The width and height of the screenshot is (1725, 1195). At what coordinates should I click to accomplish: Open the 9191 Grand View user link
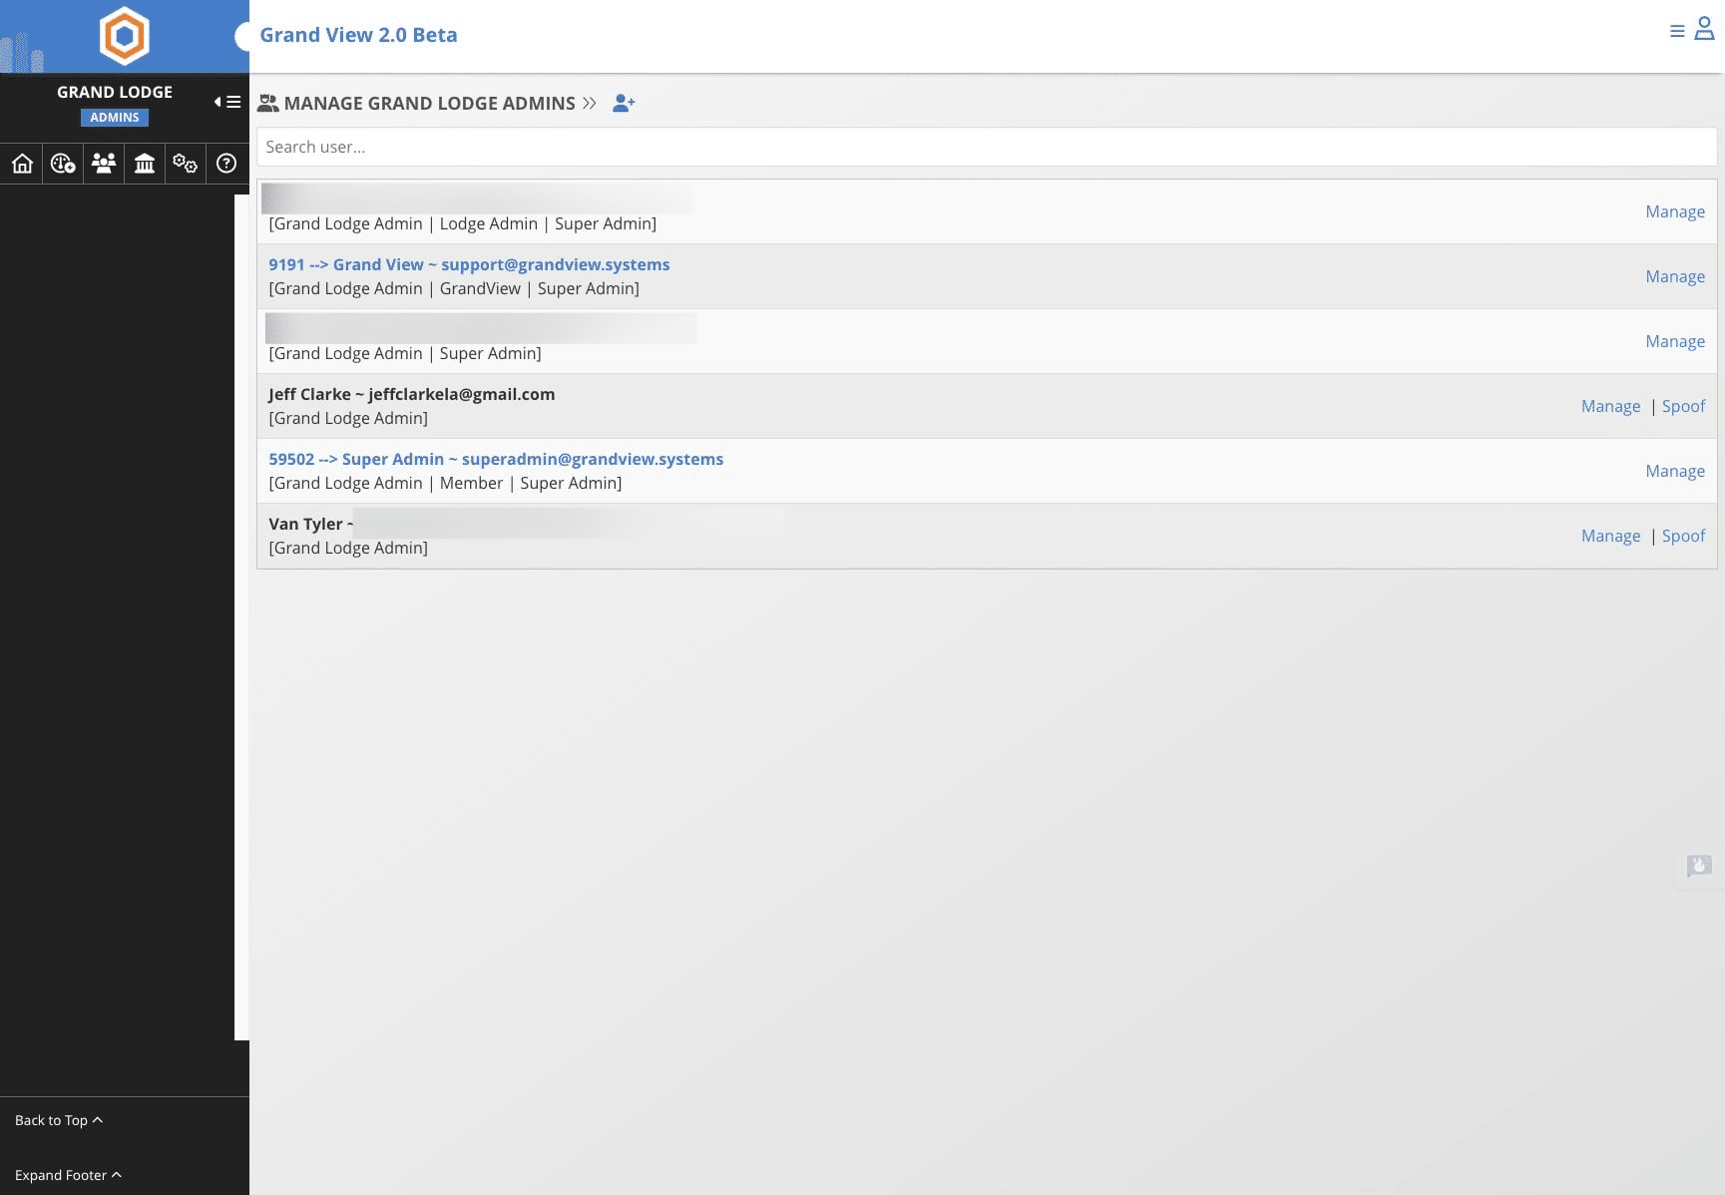469,264
